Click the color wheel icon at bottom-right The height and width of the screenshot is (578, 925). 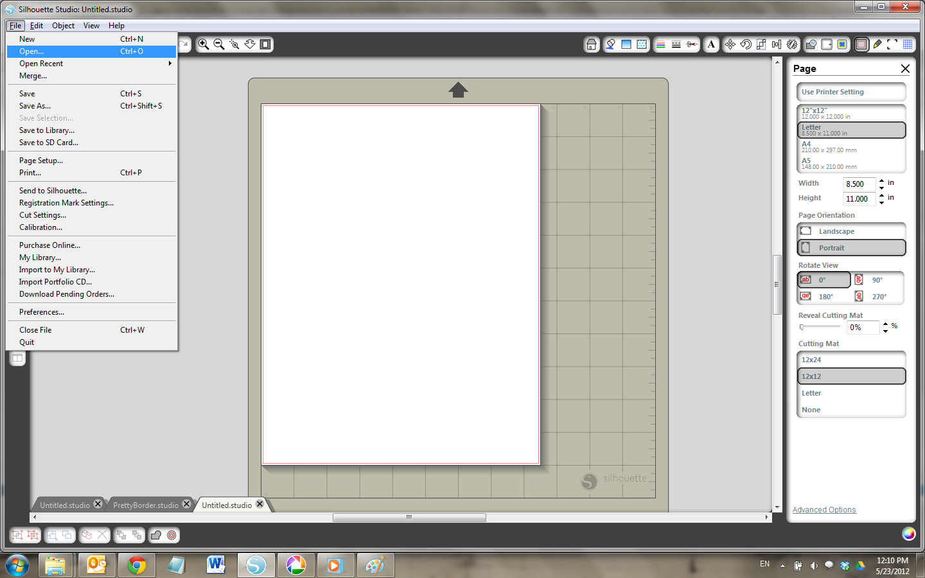pyautogui.click(x=909, y=534)
